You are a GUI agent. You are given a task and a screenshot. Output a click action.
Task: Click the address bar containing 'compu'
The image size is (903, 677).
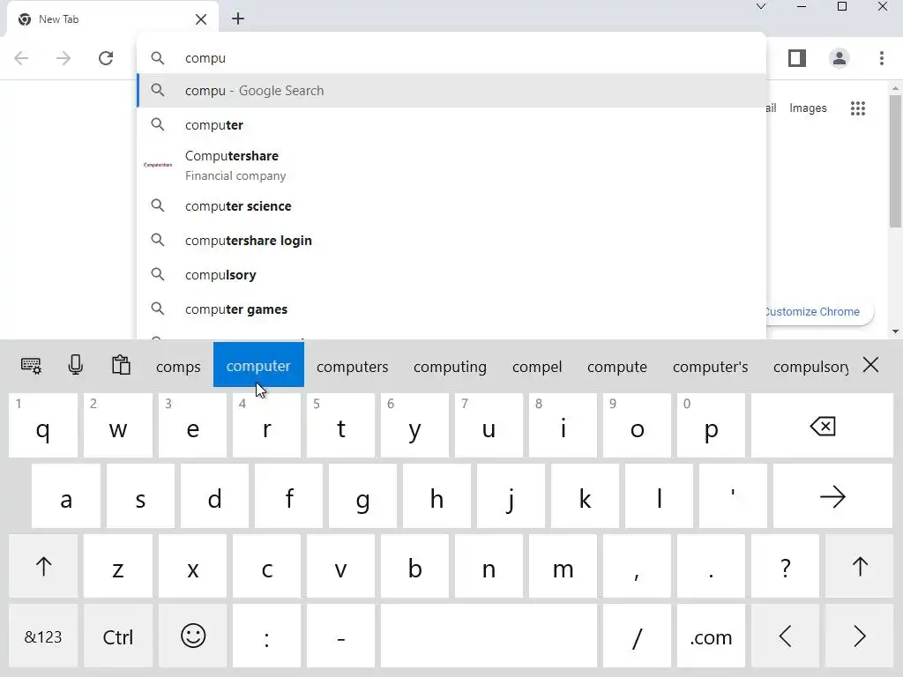452,58
